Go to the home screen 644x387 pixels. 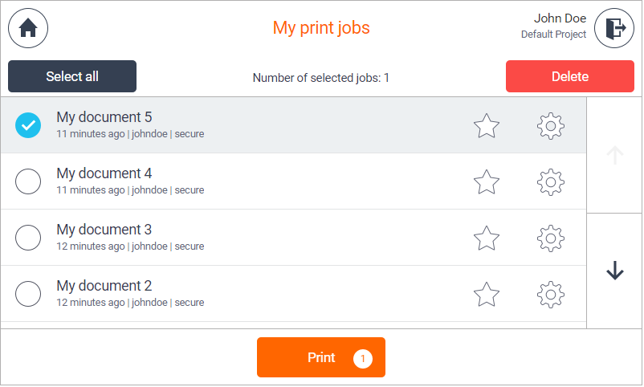[x=28, y=28]
